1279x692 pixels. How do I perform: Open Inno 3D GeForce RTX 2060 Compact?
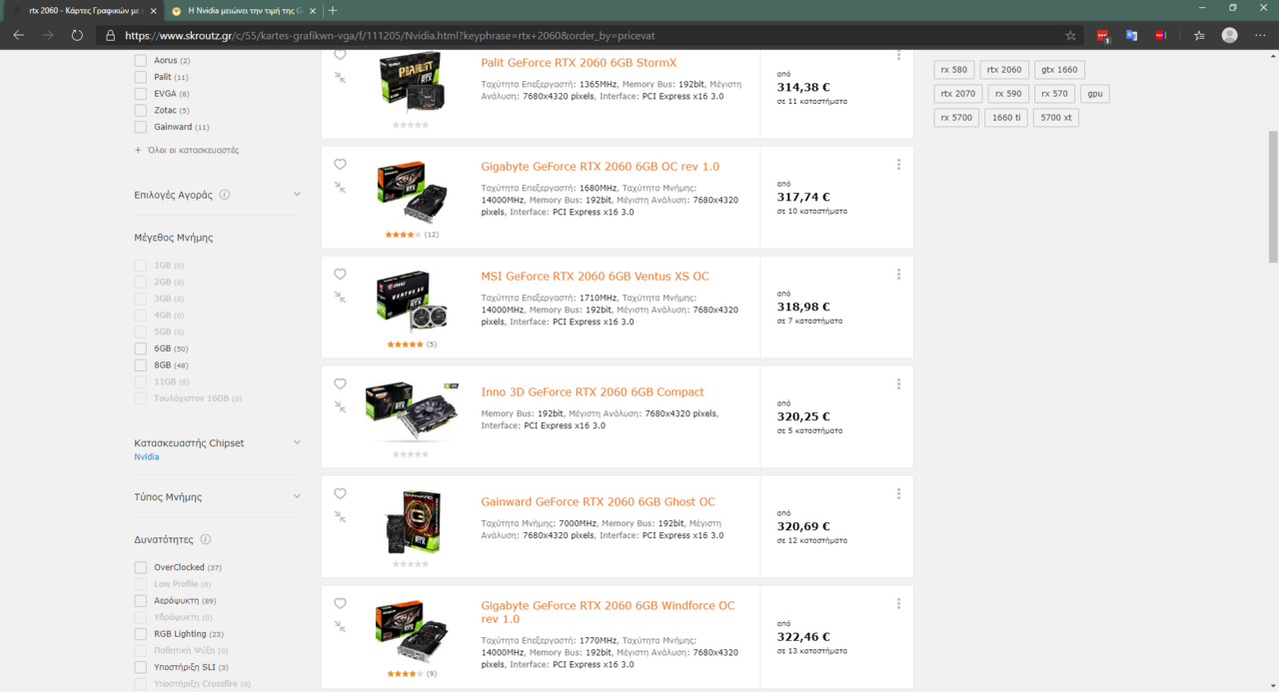click(593, 392)
